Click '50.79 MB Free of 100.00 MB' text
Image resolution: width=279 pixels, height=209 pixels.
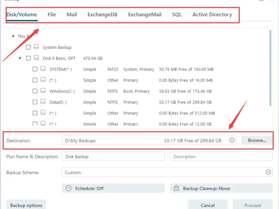tap(186, 69)
